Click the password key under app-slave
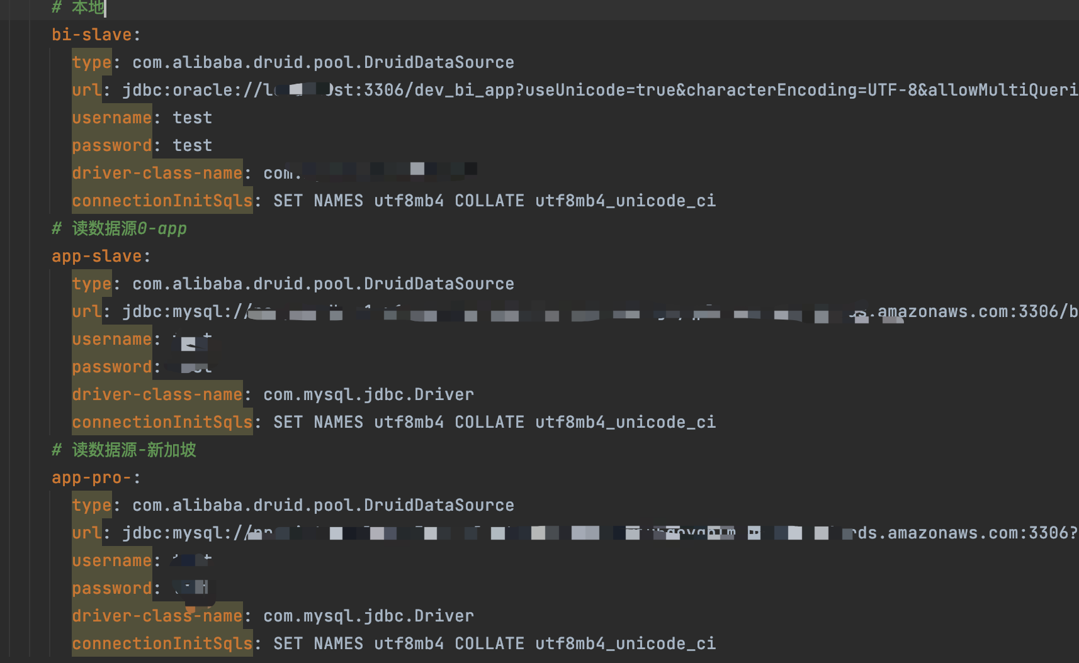This screenshot has height=663, width=1079. click(x=112, y=367)
